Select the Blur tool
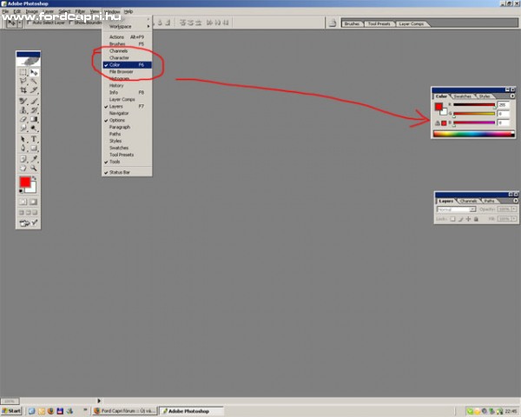 pos(23,128)
